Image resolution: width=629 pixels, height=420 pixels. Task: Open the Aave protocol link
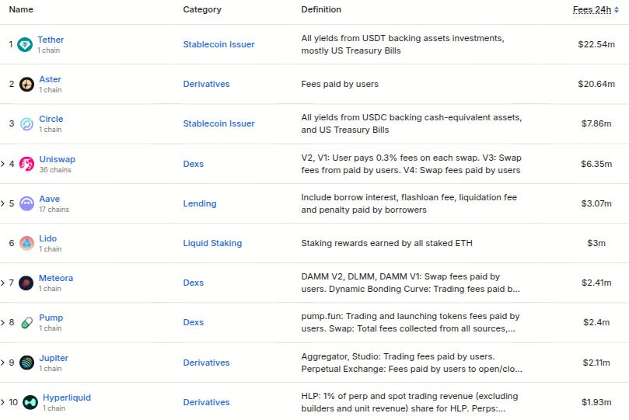pyautogui.click(x=49, y=199)
